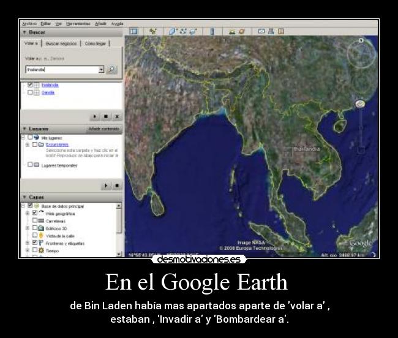Uncheck the thailandia search result checkbox
Viewport: 398px width, 338px height.
(30, 85)
